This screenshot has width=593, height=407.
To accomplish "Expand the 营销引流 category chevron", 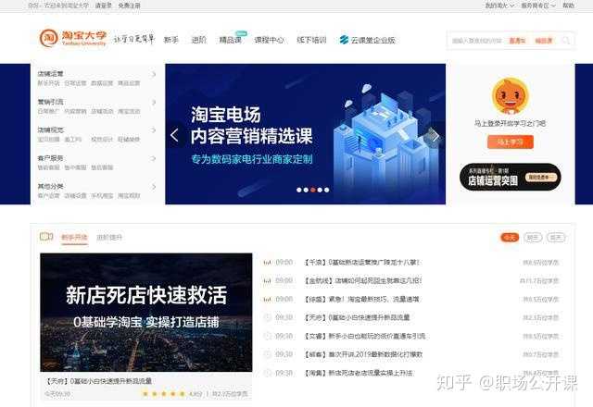I will pyautogui.click(x=154, y=103).
